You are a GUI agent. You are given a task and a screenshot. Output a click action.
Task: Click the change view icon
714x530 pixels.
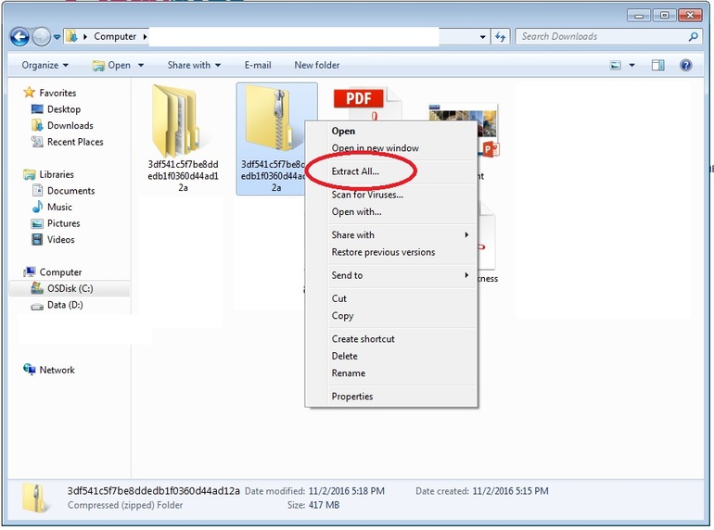(616, 65)
